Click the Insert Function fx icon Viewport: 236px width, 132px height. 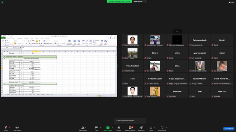[21, 48]
